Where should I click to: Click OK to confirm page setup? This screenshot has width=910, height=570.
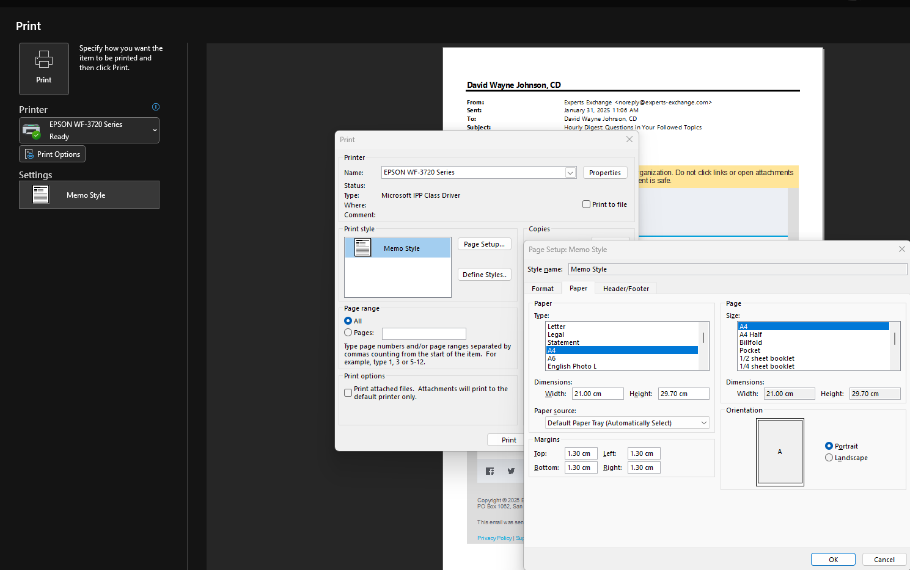[832, 559]
